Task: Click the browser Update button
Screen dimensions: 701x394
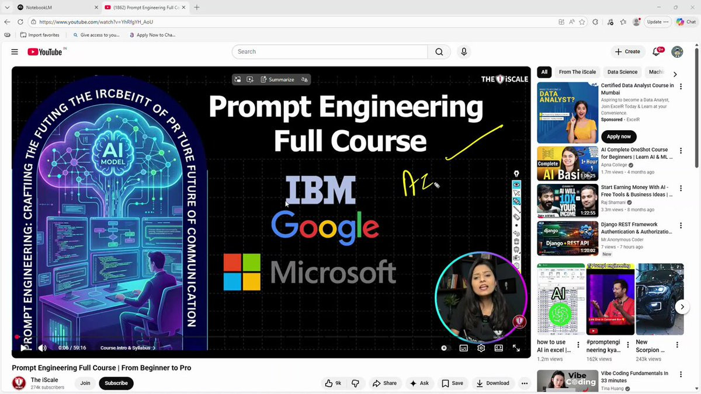Action: (x=657, y=22)
